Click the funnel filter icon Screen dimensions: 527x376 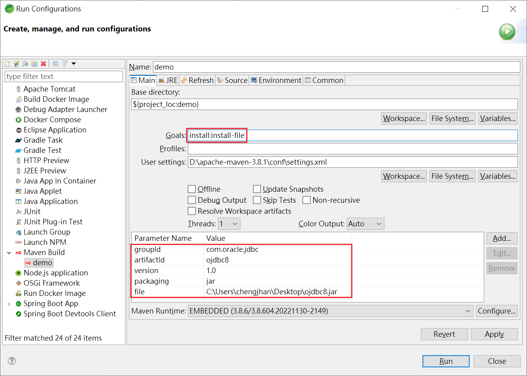coord(65,64)
